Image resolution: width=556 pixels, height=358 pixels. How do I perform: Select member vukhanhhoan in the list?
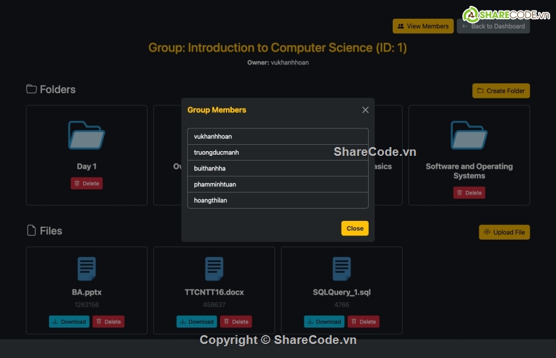(277, 137)
